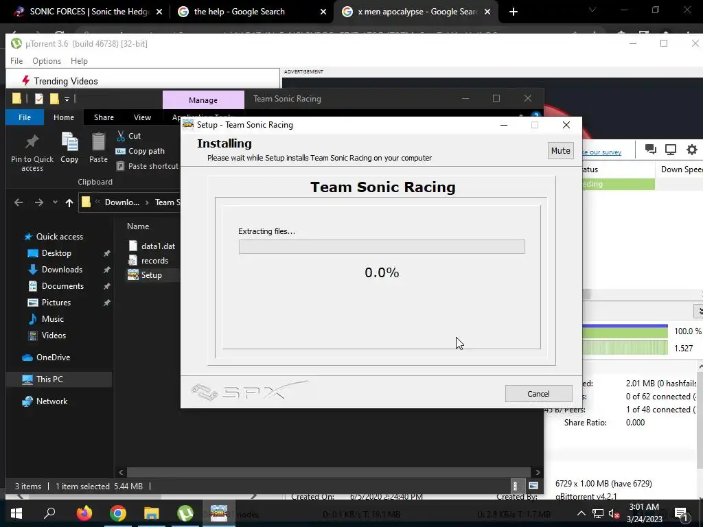This screenshot has height=527, width=703.
Task: Click the muted volume tray icon
Action: [x=614, y=513]
